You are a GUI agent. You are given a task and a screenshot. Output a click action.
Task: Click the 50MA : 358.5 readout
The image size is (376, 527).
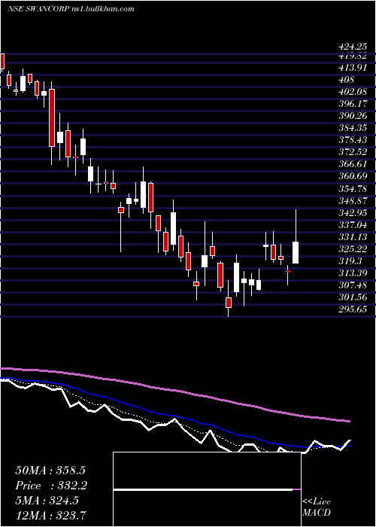click(x=50, y=471)
